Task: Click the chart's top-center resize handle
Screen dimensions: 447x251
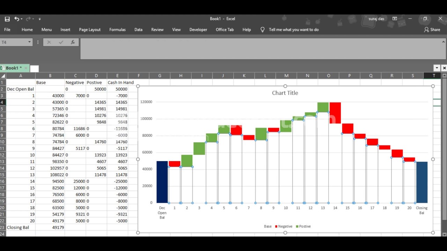Action: [x=285, y=86]
